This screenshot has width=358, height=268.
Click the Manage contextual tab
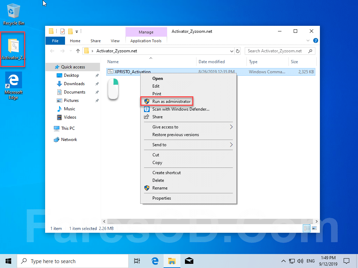pos(146,32)
